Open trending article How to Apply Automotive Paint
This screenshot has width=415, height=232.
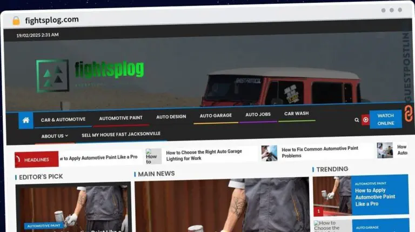click(375, 197)
